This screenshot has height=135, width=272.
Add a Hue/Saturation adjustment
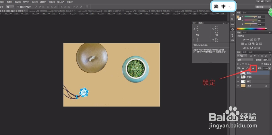tap(243, 44)
